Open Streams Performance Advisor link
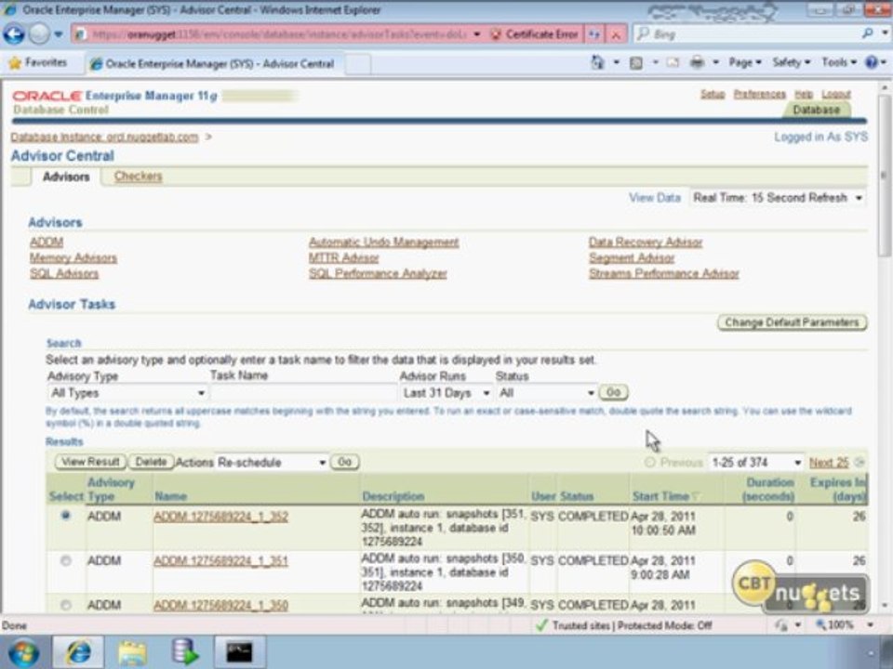The height and width of the screenshot is (669, 893). point(664,273)
